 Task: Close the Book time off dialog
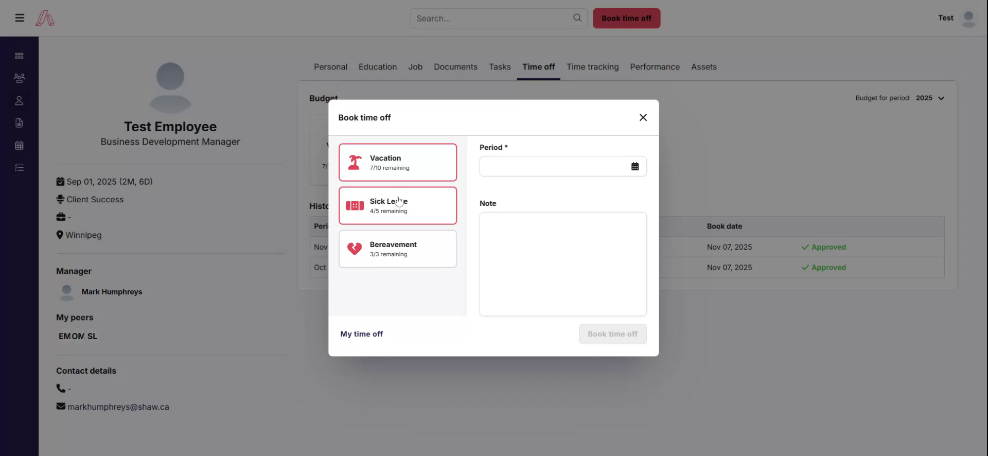pos(643,117)
